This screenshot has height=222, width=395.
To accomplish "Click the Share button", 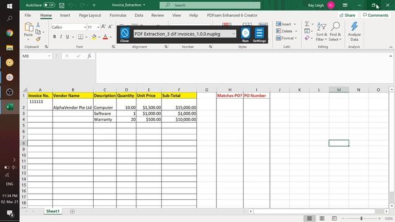I will point(347,15).
